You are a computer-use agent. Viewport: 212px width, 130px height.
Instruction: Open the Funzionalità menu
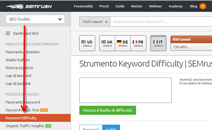pos(83,6)
